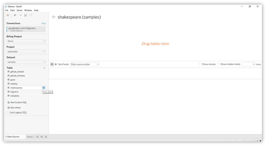
Task: Click New Custom SQL
Action: tap(18, 103)
